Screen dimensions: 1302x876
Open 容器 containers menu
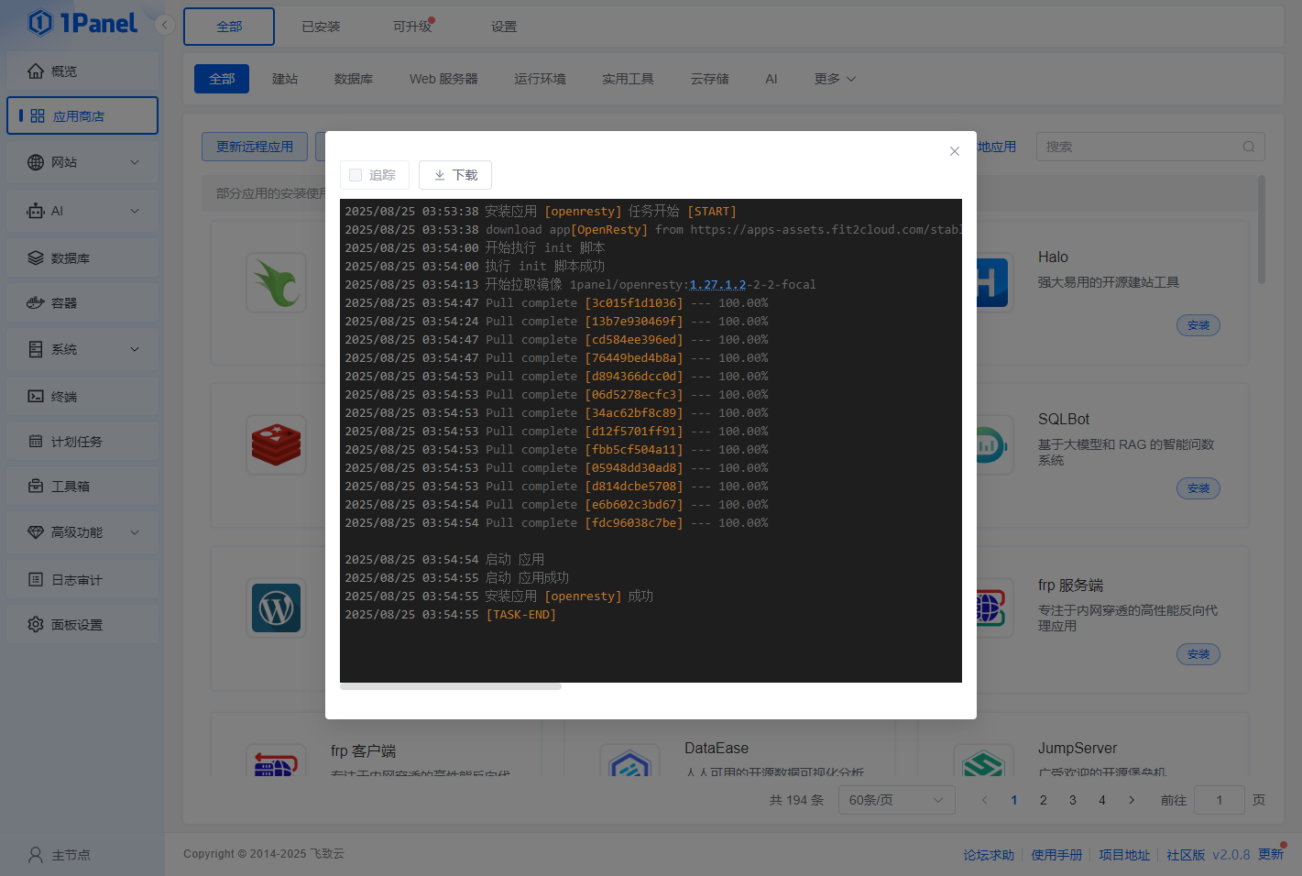82,302
